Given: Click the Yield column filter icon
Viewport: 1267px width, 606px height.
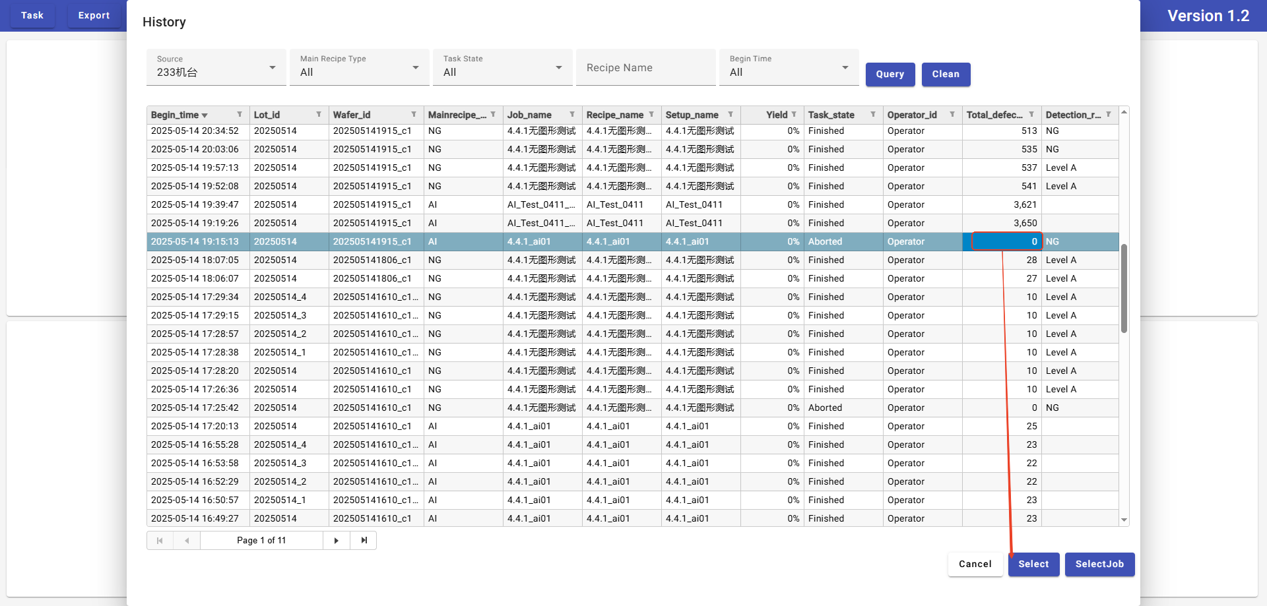Looking at the screenshot, I should (x=794, y=115).
